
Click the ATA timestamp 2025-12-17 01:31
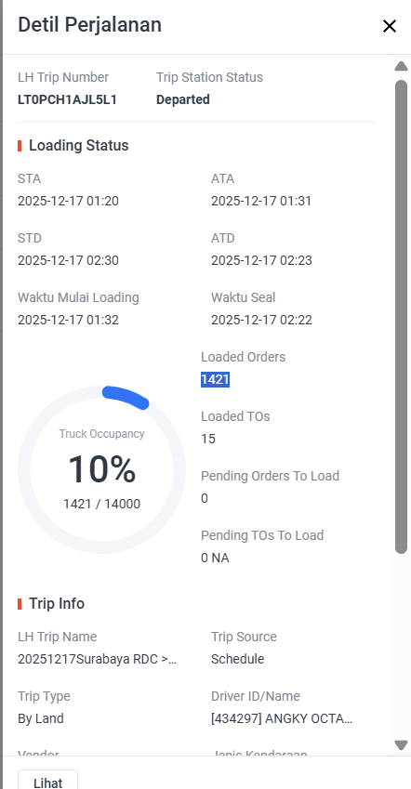[x=261, y=202]
